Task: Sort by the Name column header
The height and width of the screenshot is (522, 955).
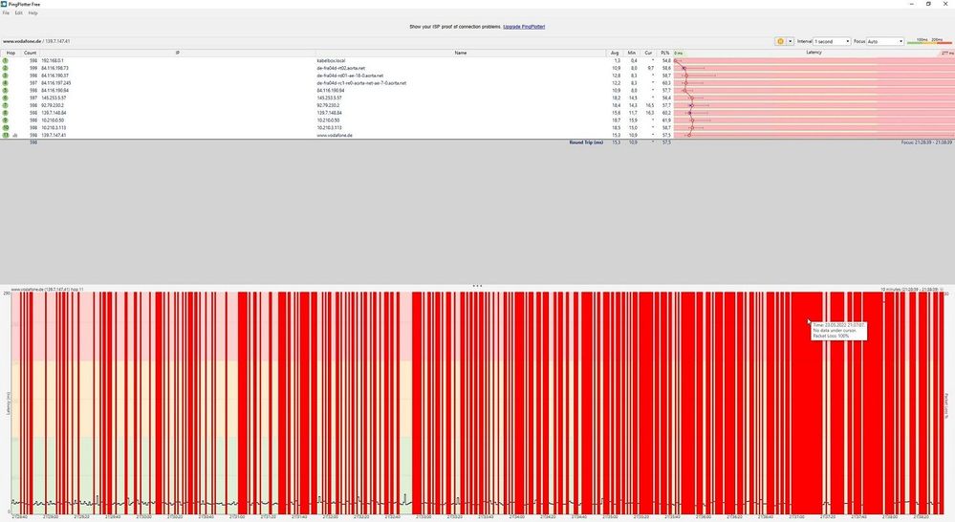Action: click(461, 53)
